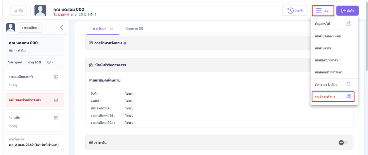Click the มาครั้งล่าสุด date text
Screen dimensions: 368x155
point(33,145)
